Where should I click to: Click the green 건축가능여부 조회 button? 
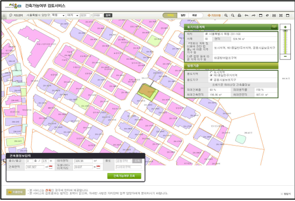[x=124, y=176]
